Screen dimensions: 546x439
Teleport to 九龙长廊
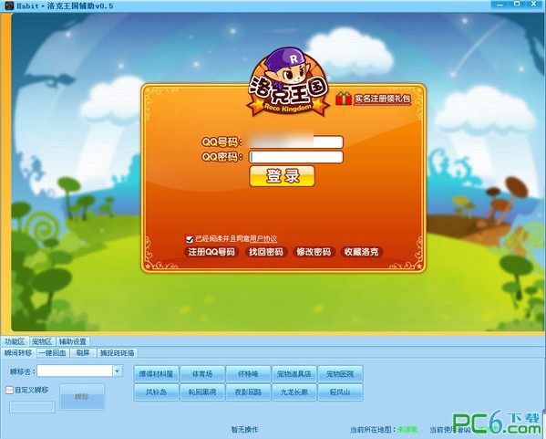coord(294,392)
